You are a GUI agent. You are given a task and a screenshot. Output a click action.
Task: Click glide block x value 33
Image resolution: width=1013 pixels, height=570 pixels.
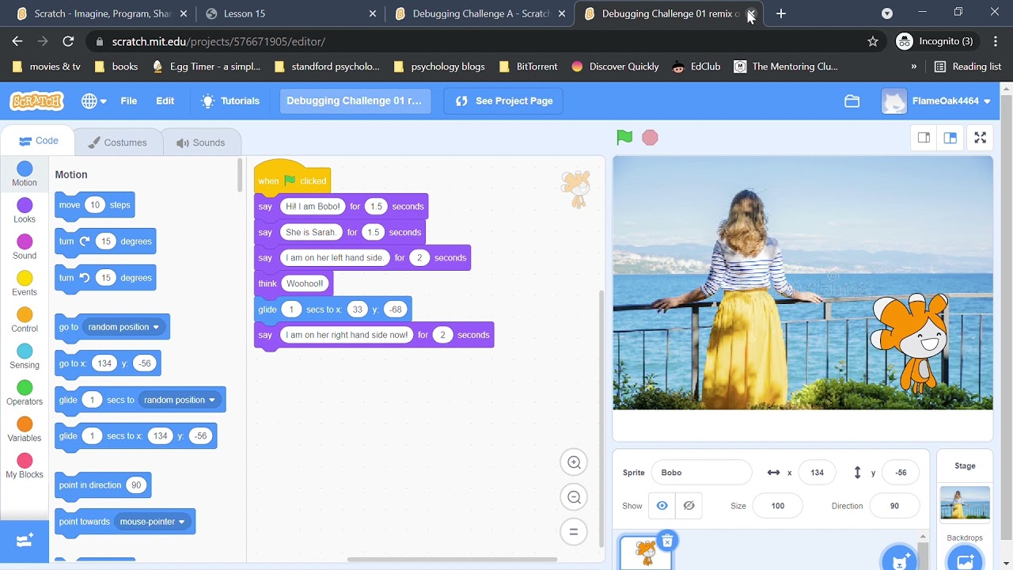[x=357, y=310]
